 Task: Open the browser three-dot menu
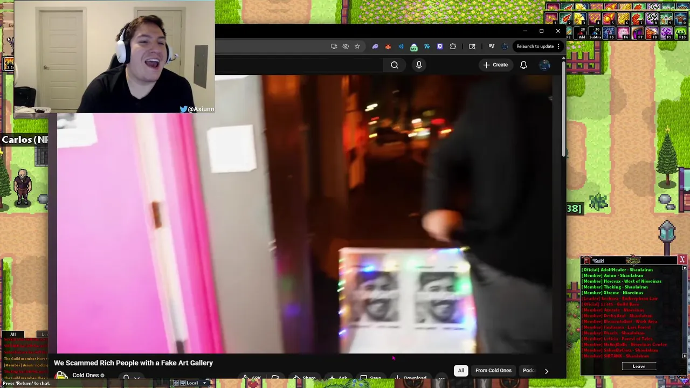[x=559, y=46]
